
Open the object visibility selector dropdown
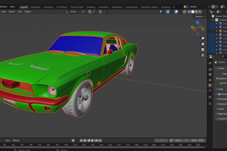pyautogui.click(x=161, y=12)
